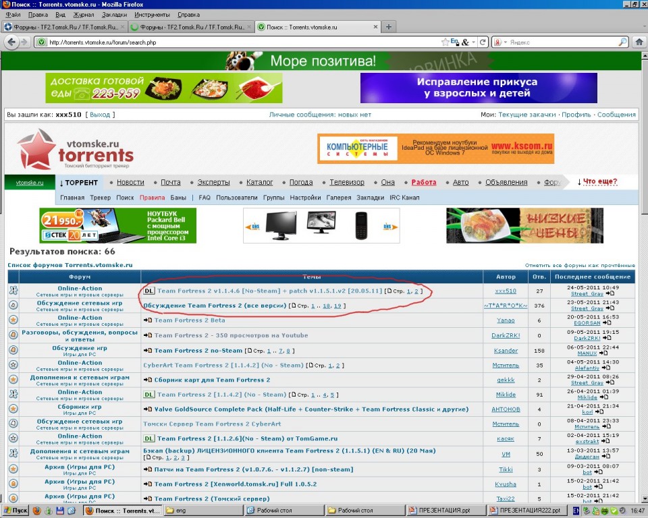Open the IRC Канал submenu link
This screenshot has width=648, height=518.
point(404,198)
